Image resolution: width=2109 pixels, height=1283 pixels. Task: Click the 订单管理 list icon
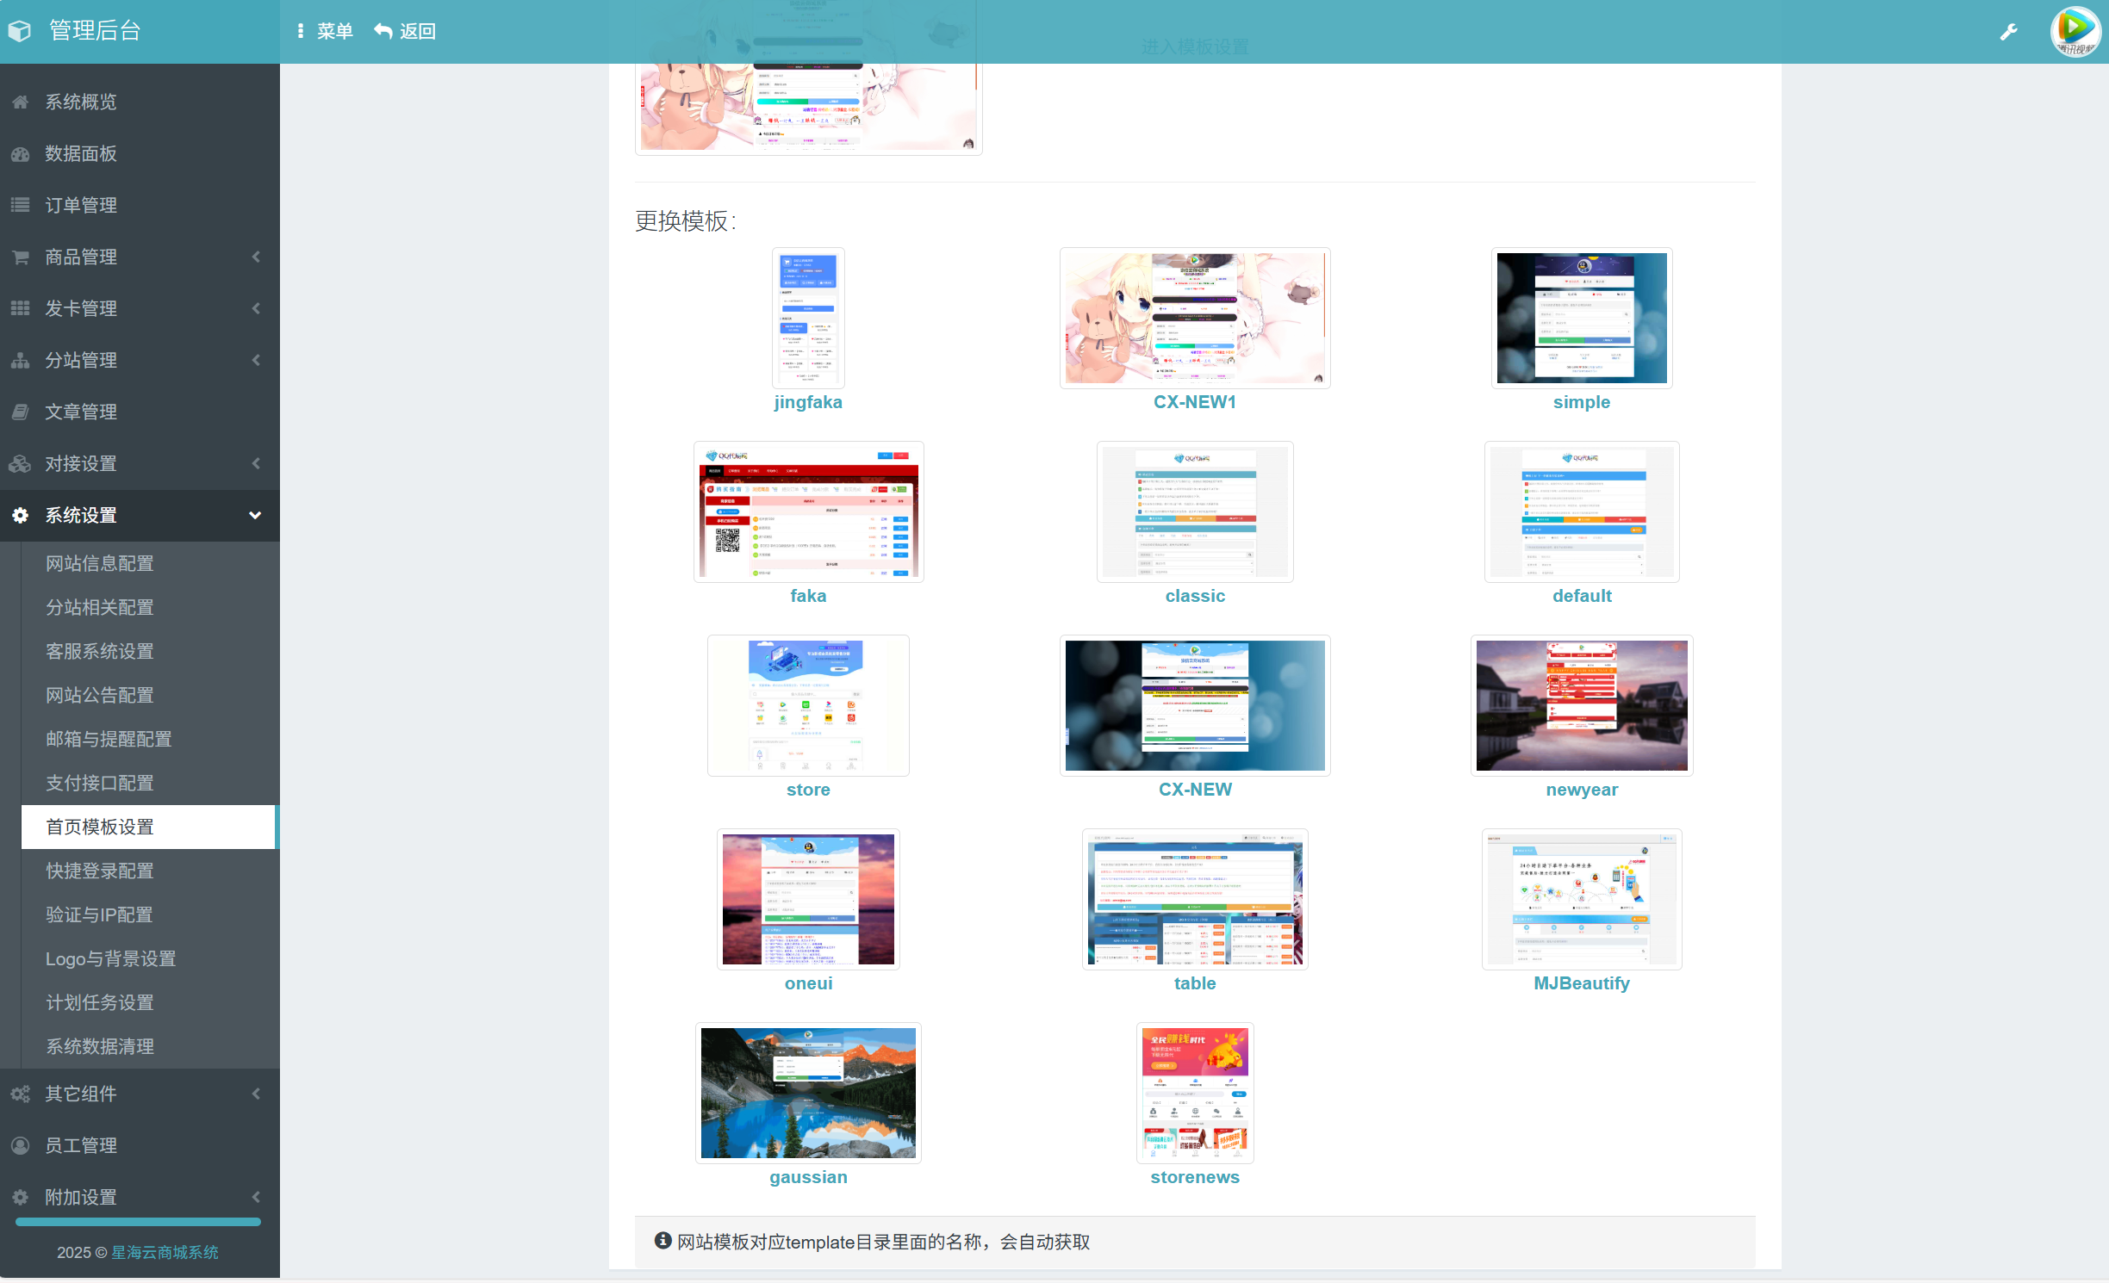tap(21, 205)
